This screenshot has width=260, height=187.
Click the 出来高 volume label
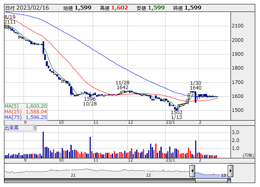[x=12, y=128]
